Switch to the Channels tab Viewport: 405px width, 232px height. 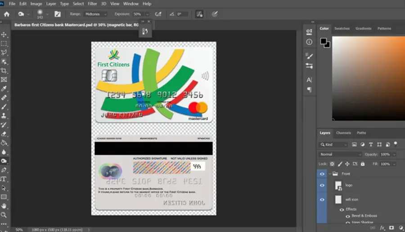pos(343,133)
